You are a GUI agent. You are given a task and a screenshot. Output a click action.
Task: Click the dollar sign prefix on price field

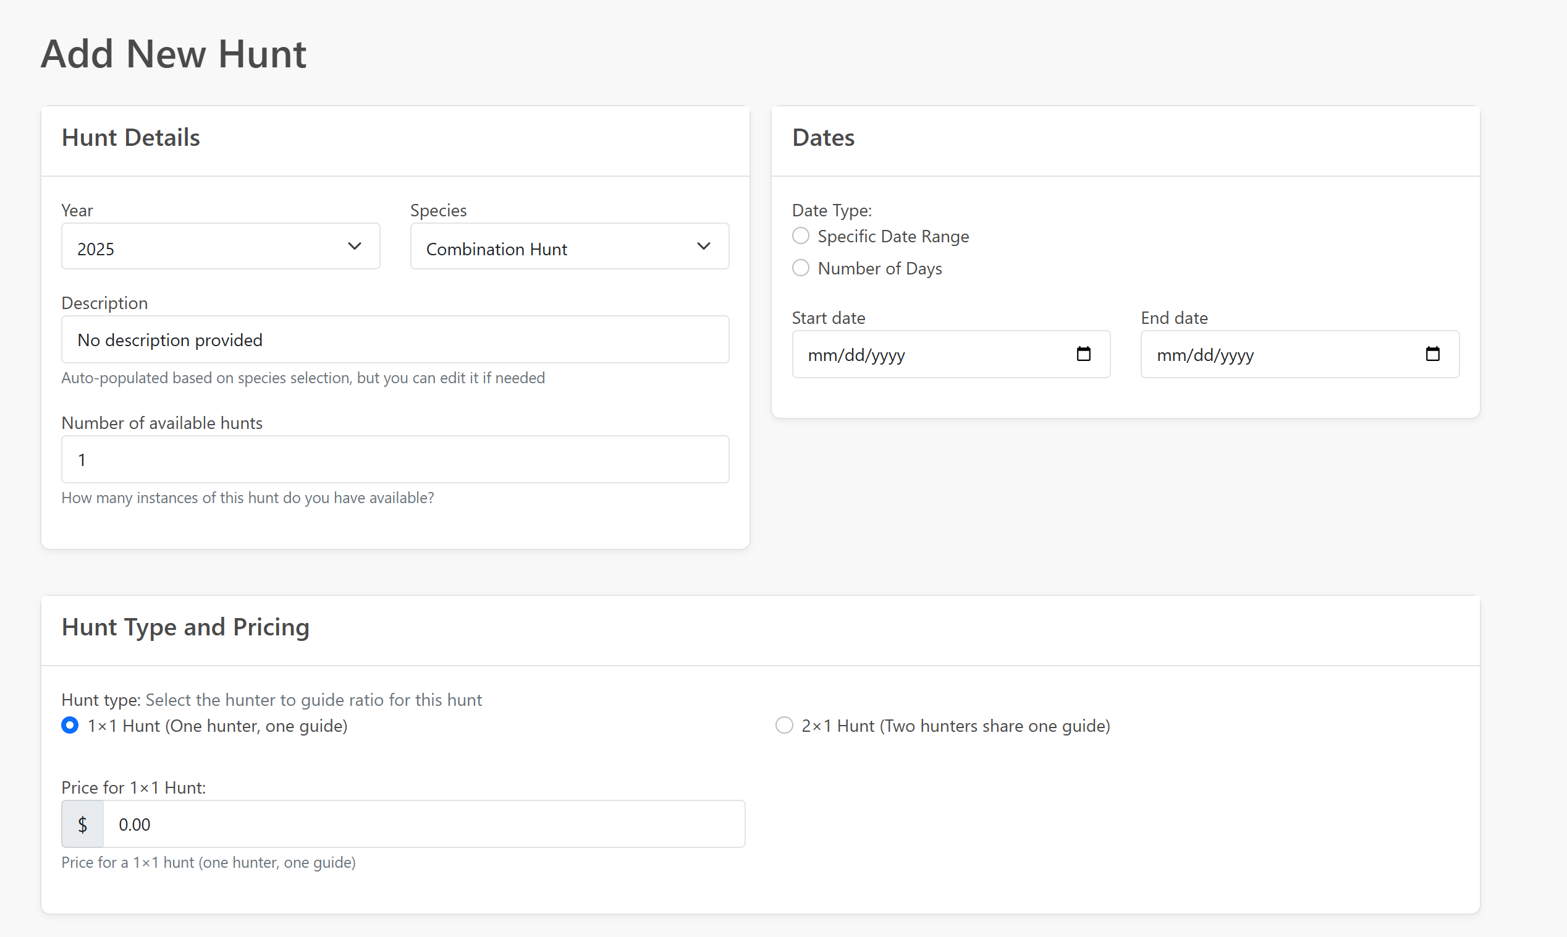pyautogui.click(x=82, y=823)
